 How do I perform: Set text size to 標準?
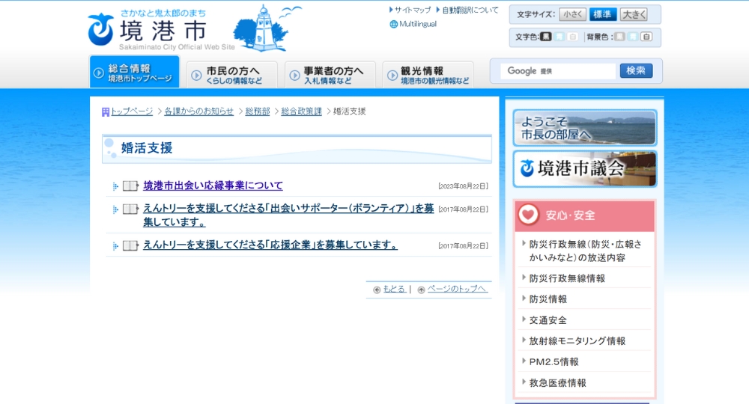(602, 14)
